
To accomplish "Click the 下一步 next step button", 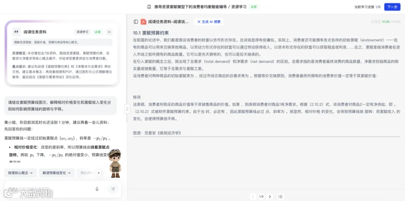I will click(x=392, y=7).
